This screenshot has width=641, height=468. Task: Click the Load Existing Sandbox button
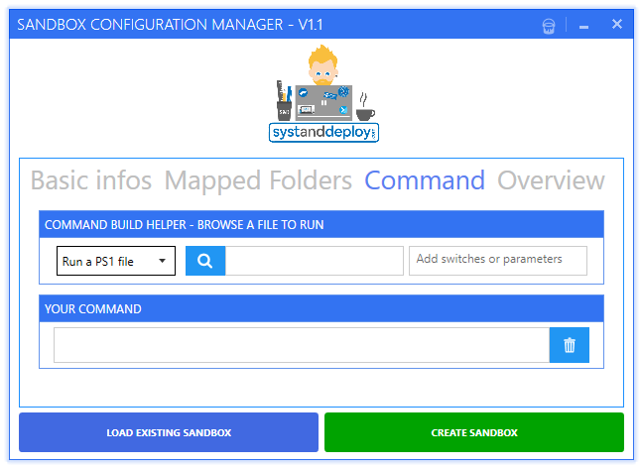[169, 432]
